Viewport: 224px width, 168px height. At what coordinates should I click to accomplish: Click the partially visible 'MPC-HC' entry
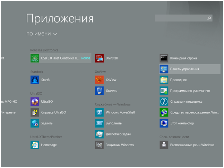pyautogui.click(x=9, y=102)
